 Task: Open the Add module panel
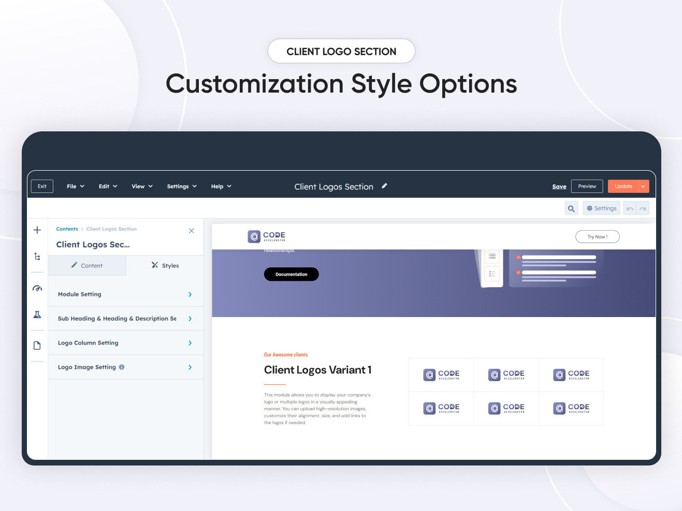click(37, 230)
